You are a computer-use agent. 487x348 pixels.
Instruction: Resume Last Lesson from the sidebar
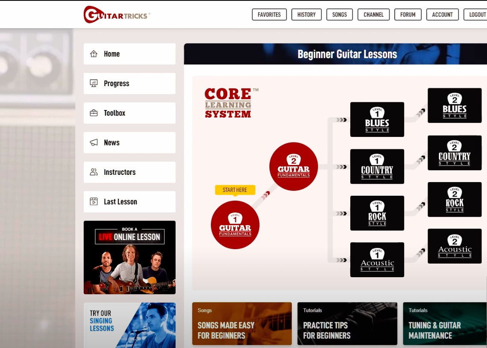[129, 202]
